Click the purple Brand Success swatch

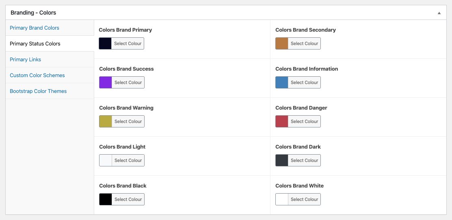pos(106,82)
